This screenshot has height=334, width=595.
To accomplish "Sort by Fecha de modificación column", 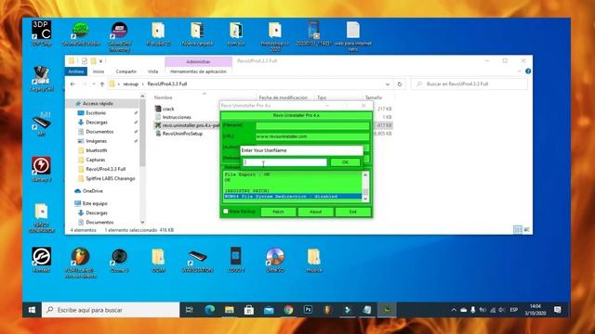I will (283, 97).
